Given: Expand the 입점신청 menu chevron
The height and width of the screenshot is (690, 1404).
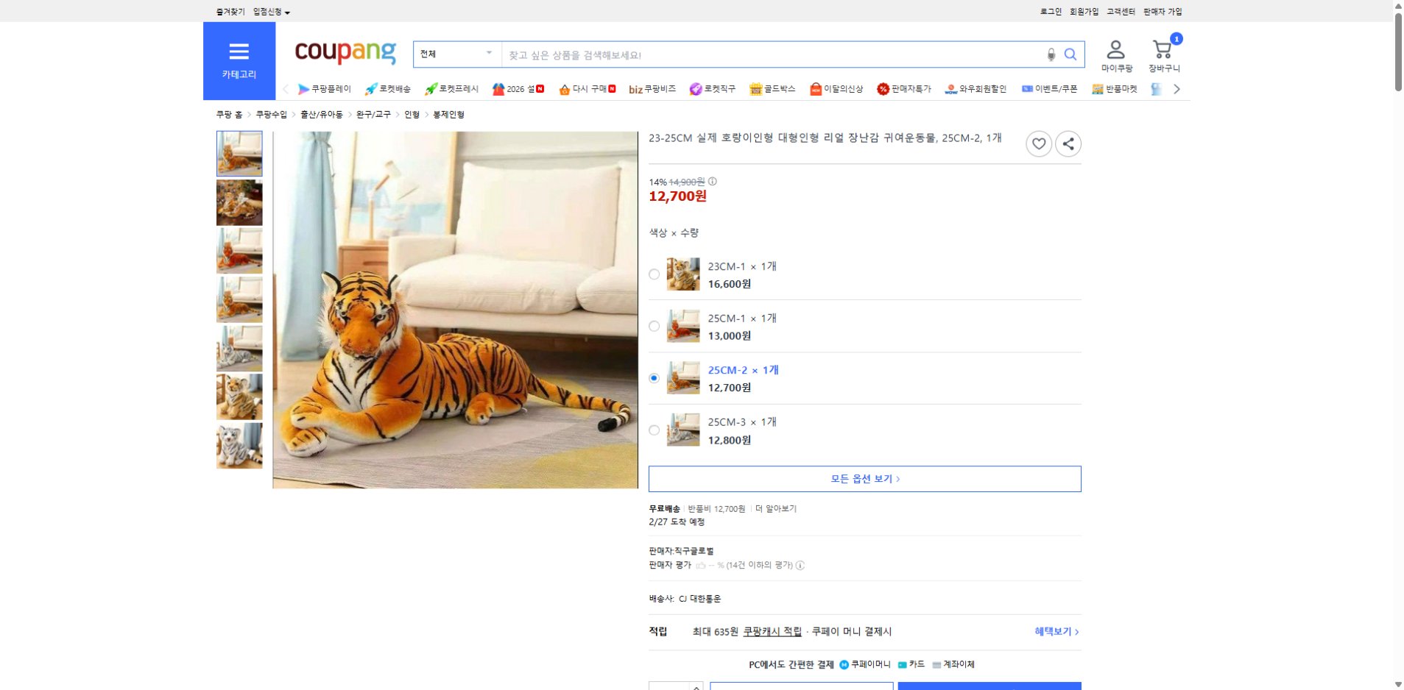Looking at the screenshot, I should coord(287,12).
